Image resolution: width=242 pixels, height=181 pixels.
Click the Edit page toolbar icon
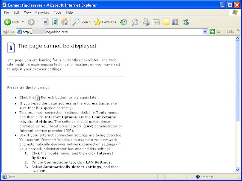(x=156, y=22)
